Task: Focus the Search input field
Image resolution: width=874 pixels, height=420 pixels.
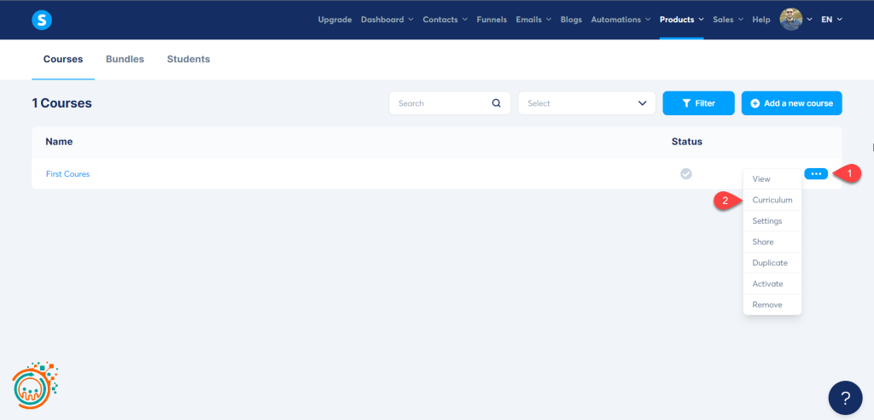Action: coord(440,103)
